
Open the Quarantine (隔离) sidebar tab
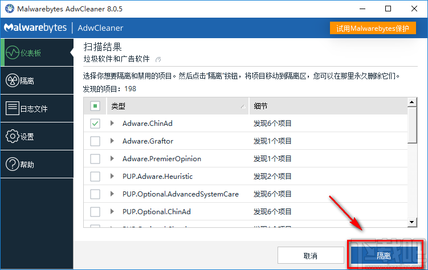(x=37, y=80)
